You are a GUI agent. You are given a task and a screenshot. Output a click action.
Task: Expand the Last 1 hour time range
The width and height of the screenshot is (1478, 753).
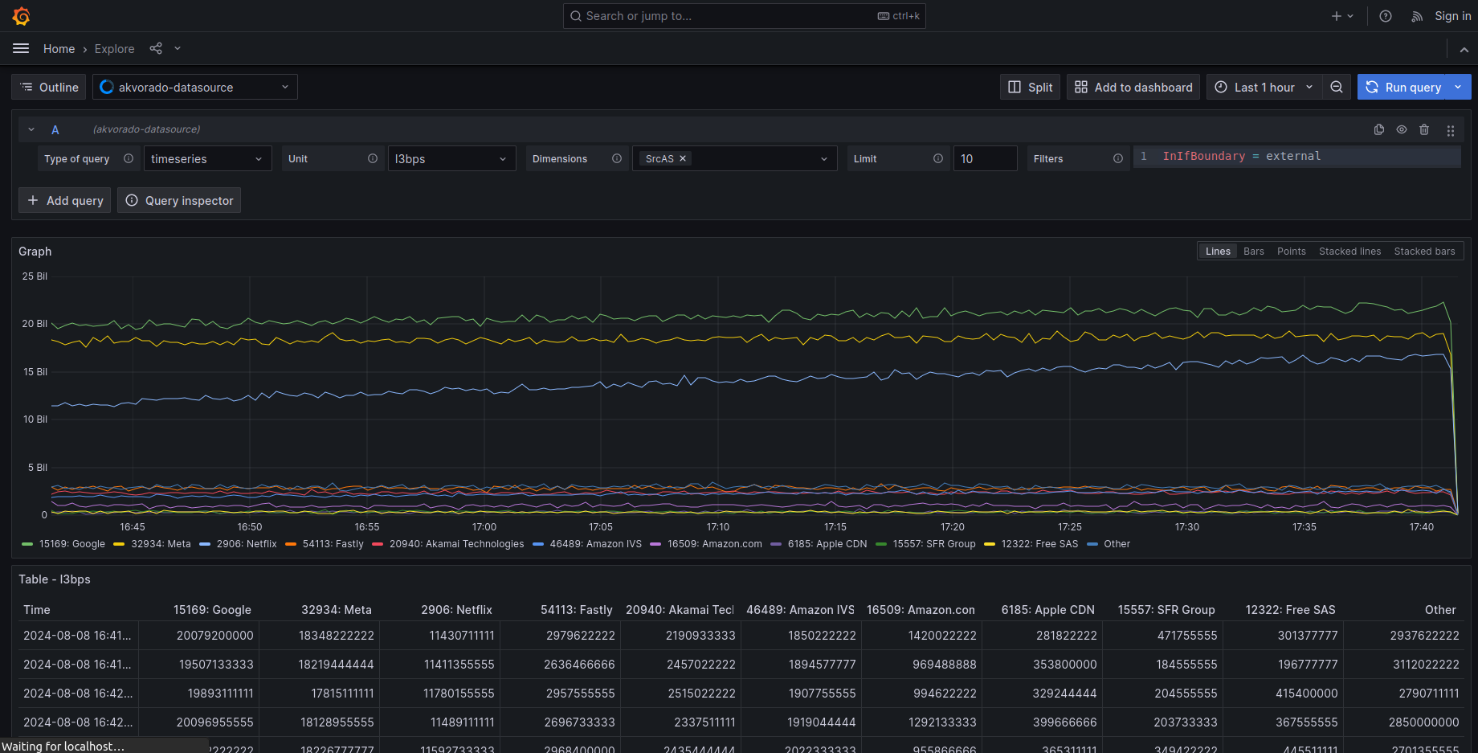(1263, 87)
